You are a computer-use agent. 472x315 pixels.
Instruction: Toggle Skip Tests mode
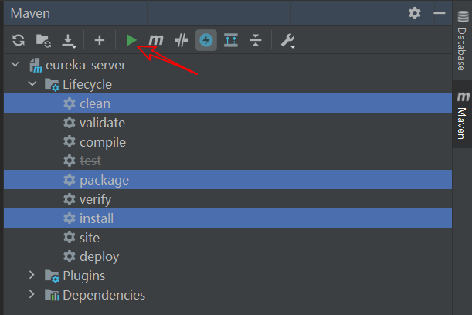coord(182,40)
